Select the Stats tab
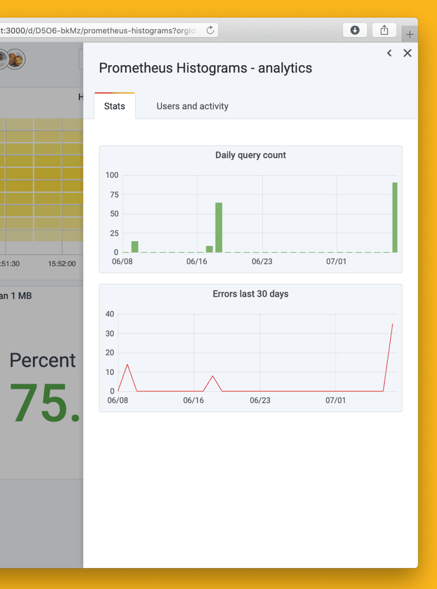This screenshot has width=437, height=589. [x=115, y=106]
